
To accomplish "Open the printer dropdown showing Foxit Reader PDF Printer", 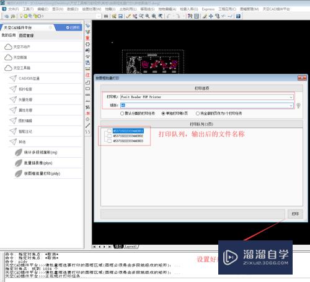I will pyautogui.click(x=207, y=97).
